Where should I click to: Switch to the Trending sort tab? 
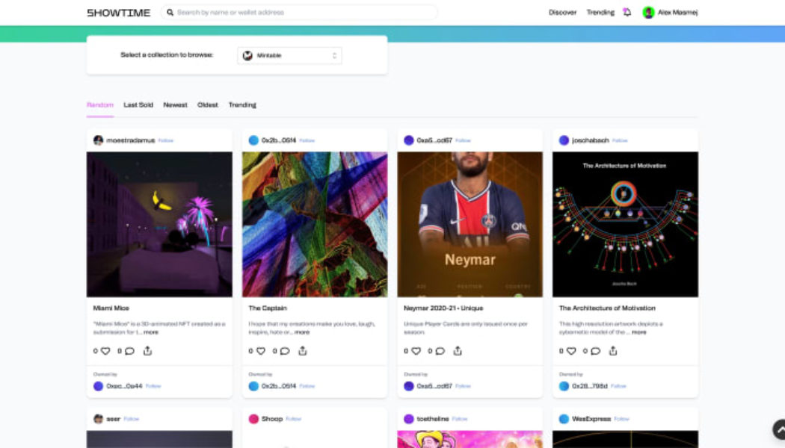(243, 105)
